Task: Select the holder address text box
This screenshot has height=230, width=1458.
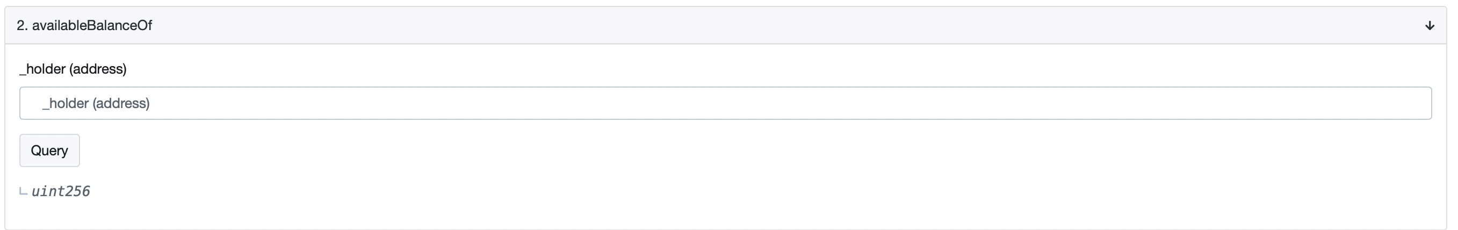Action: coord(725,103)
